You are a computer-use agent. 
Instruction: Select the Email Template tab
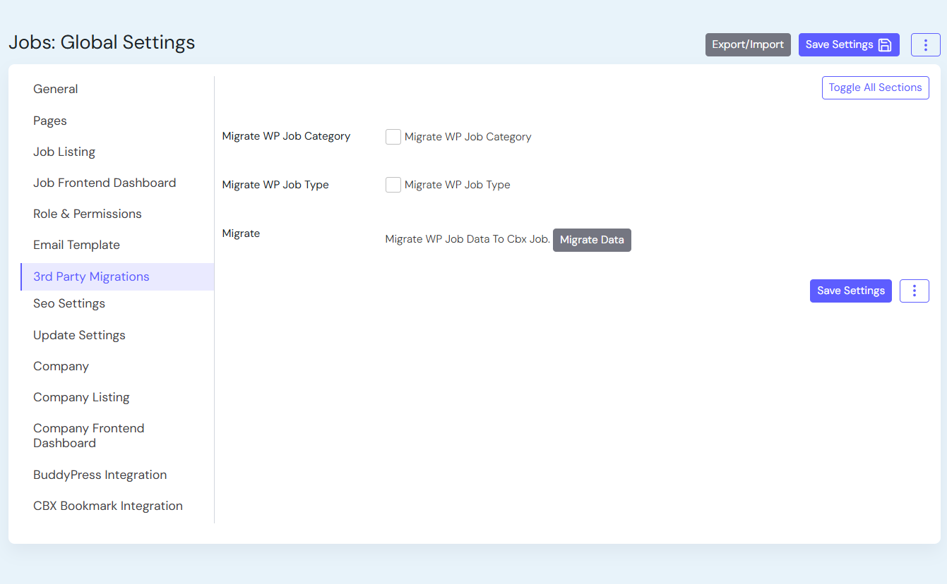pos(76,245)
